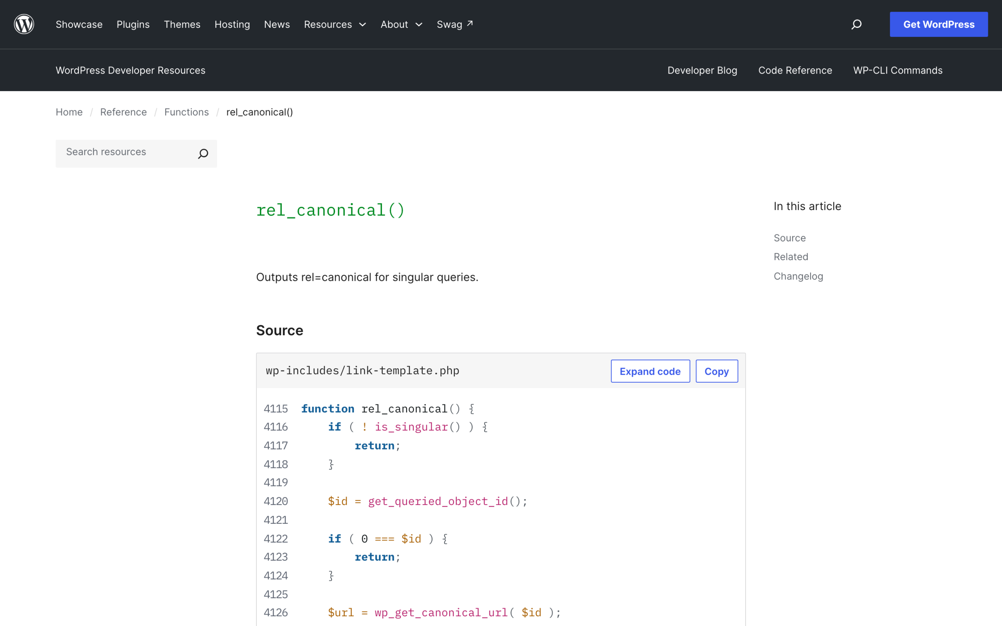Open the Swag external link
Image resolution: width=1002 pixels, height=626 pixels.
pyautogui.click(x=455, y=24)
